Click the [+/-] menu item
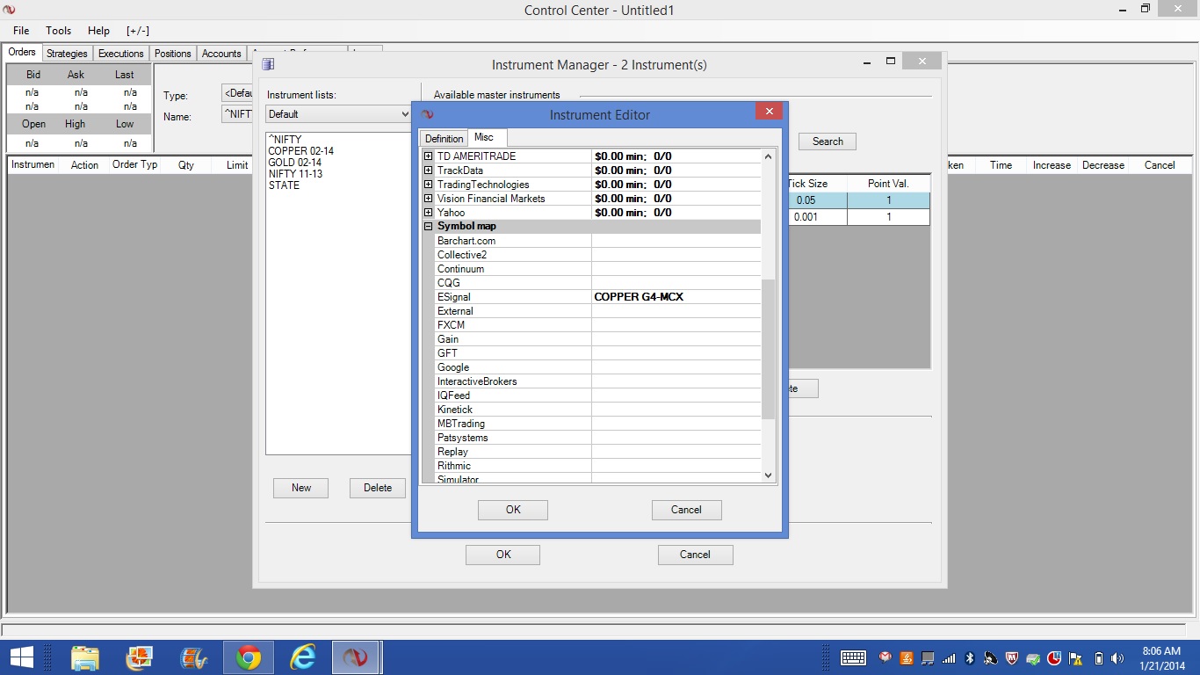 [x=138, y=31]
